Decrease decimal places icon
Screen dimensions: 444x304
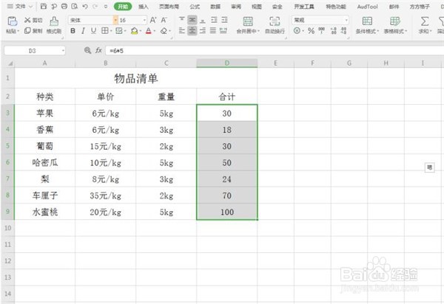point(343,30)
